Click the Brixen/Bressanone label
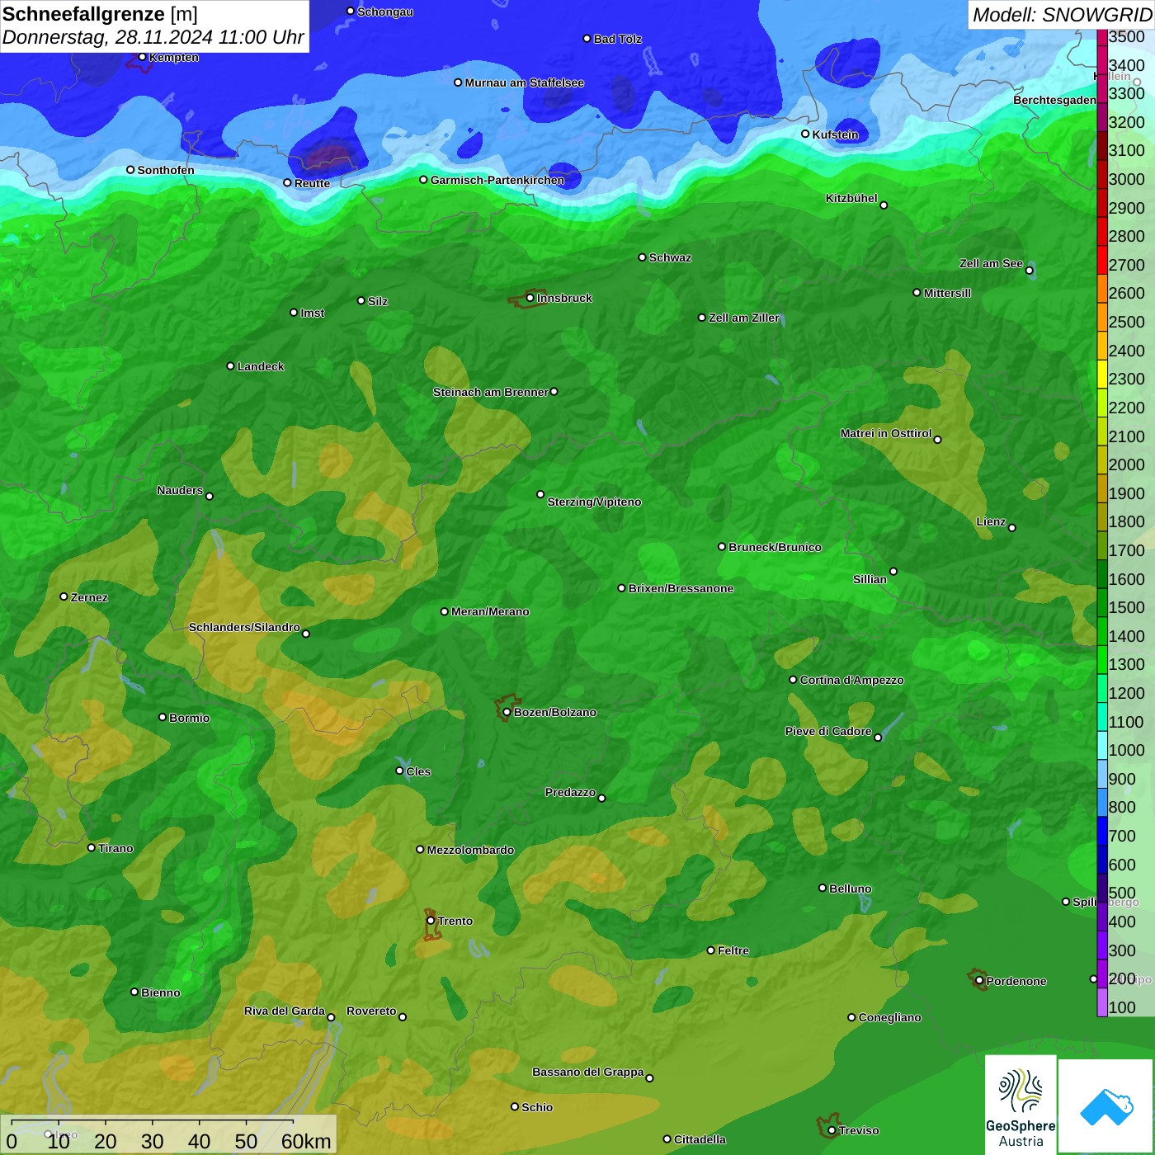This screenshot has width=1155, height=1155. 681,588
